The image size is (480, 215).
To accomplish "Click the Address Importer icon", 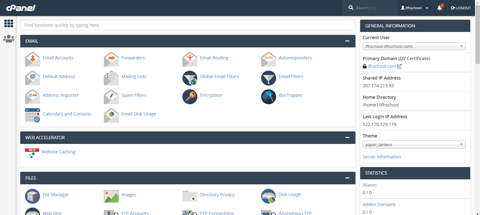I will point(33,97).
